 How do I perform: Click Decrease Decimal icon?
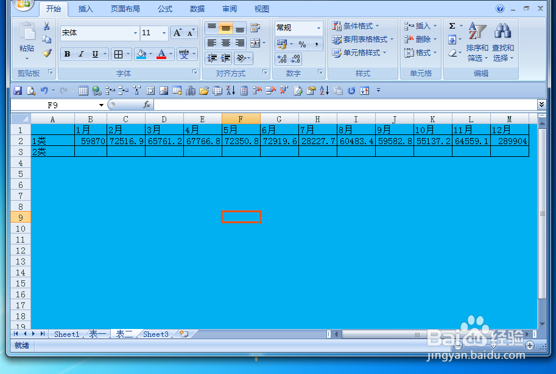295,59
